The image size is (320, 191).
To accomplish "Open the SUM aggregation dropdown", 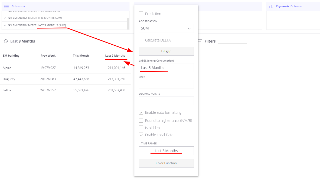I will (x=166, y=28).
